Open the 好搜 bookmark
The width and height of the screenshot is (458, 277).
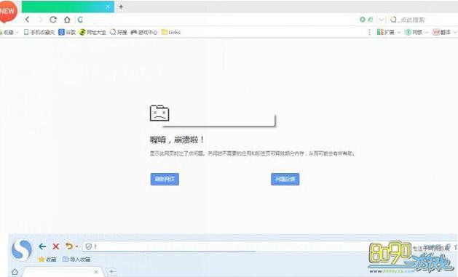119,32
